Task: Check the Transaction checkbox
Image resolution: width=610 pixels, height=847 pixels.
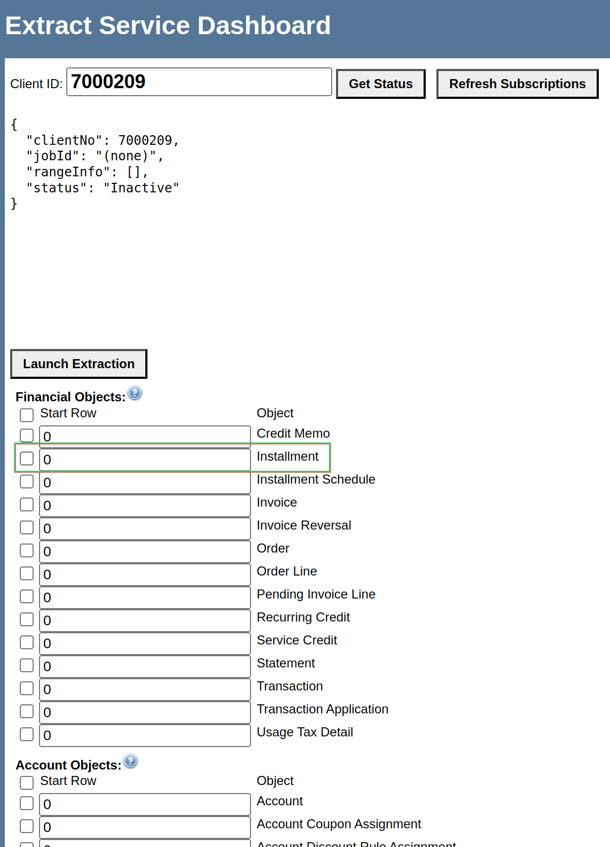Action: [x=27, y=688]
